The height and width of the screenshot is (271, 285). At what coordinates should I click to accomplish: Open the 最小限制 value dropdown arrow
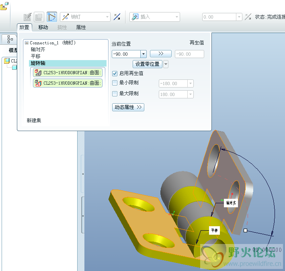tap(191, 83)
